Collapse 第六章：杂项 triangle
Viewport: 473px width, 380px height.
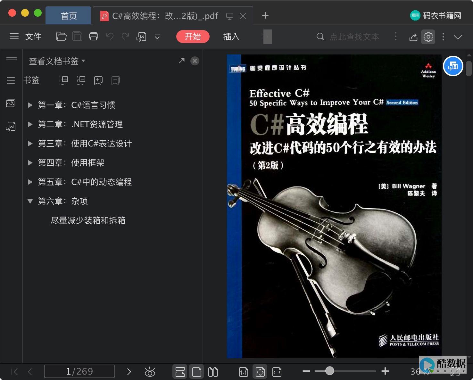tap(30, 201)
